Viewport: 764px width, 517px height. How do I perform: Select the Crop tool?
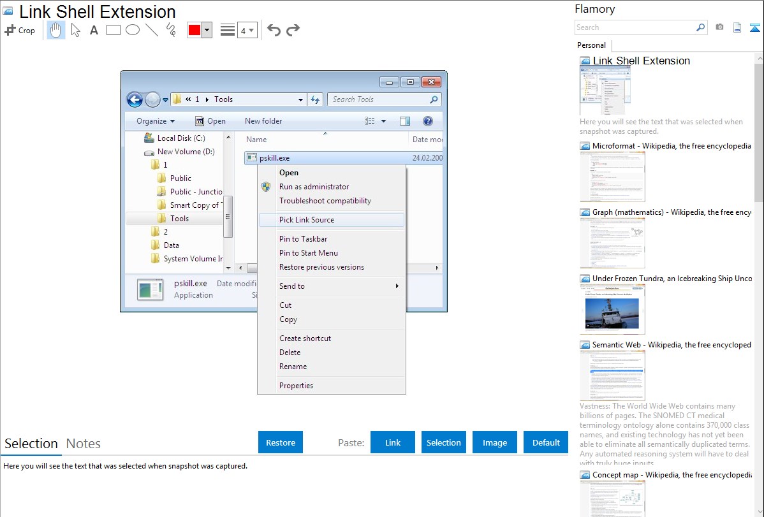(20, 30)
